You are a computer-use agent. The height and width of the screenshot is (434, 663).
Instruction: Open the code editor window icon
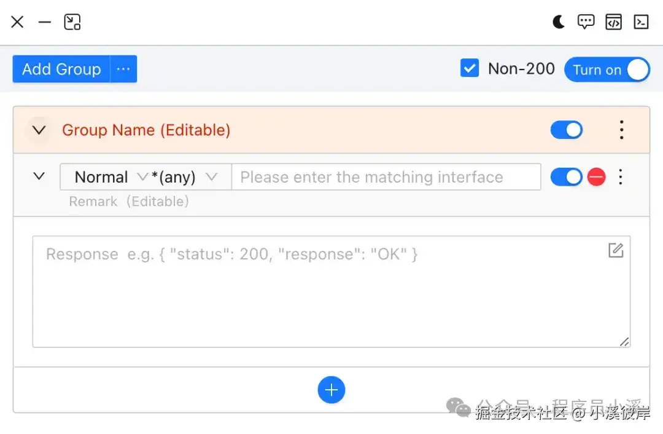613,22
